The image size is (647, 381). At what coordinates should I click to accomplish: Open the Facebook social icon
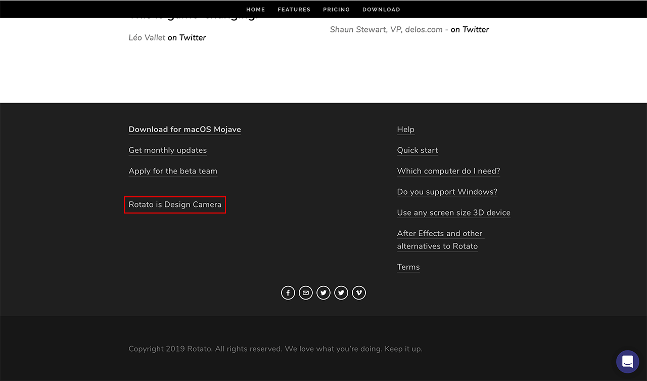pos(288,293)
